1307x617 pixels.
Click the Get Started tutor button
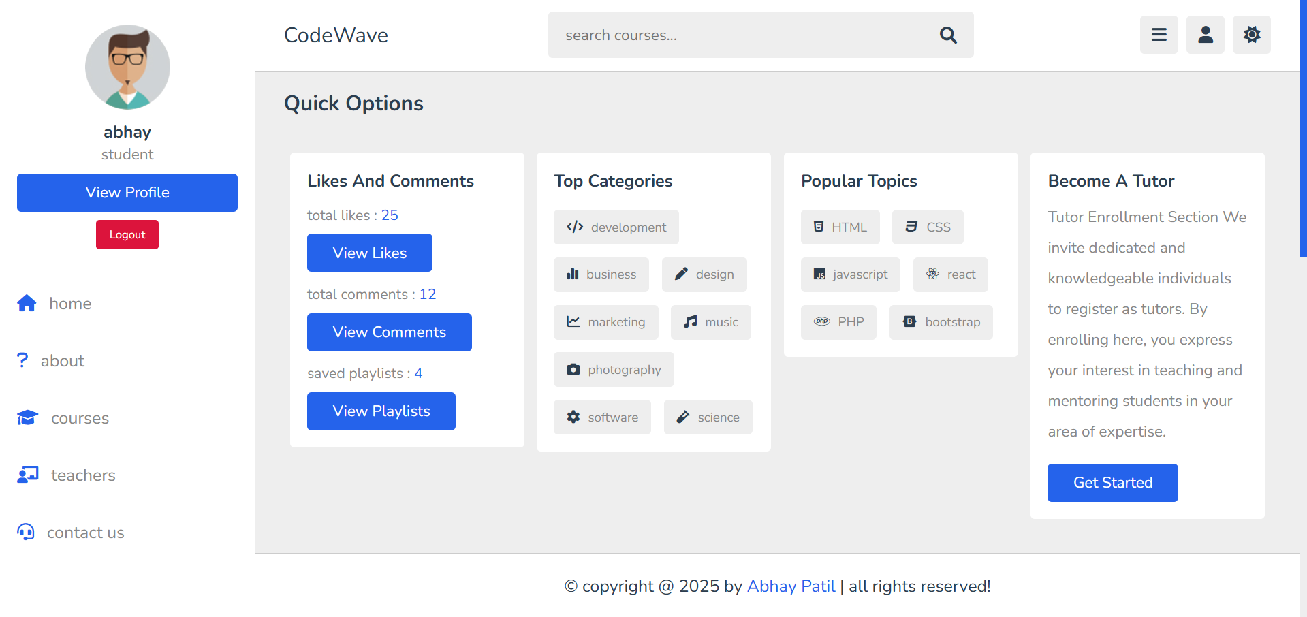pos(1112,483)
